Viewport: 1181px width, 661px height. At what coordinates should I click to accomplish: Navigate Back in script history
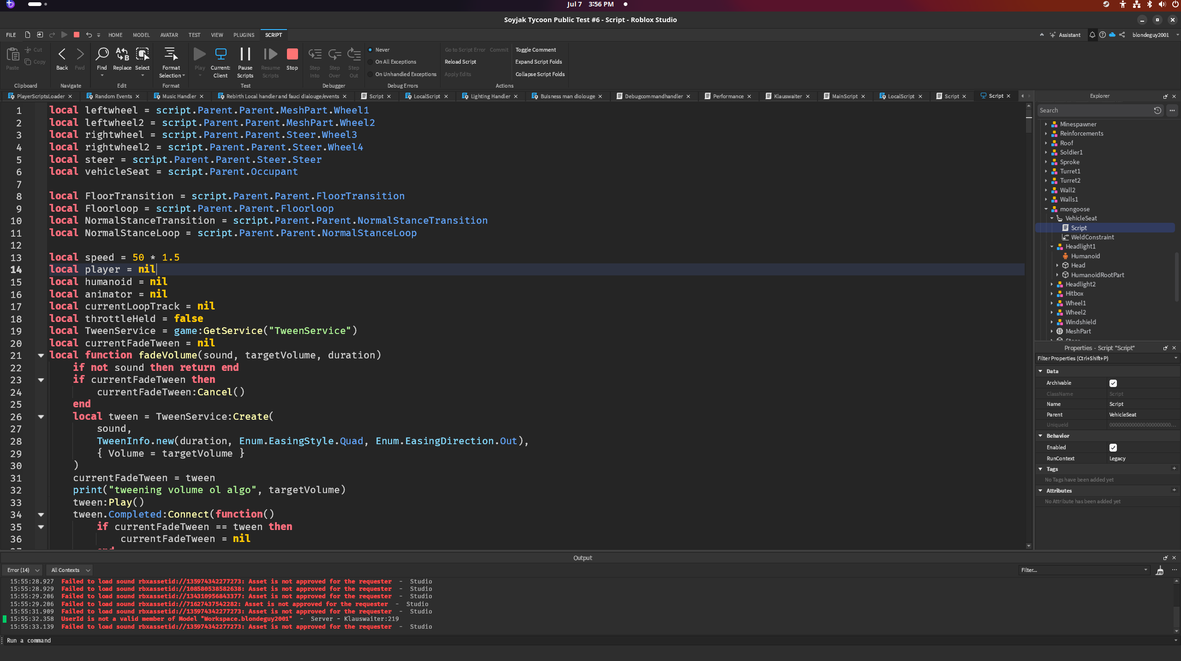pyautogui.click(x=62, y=59)
